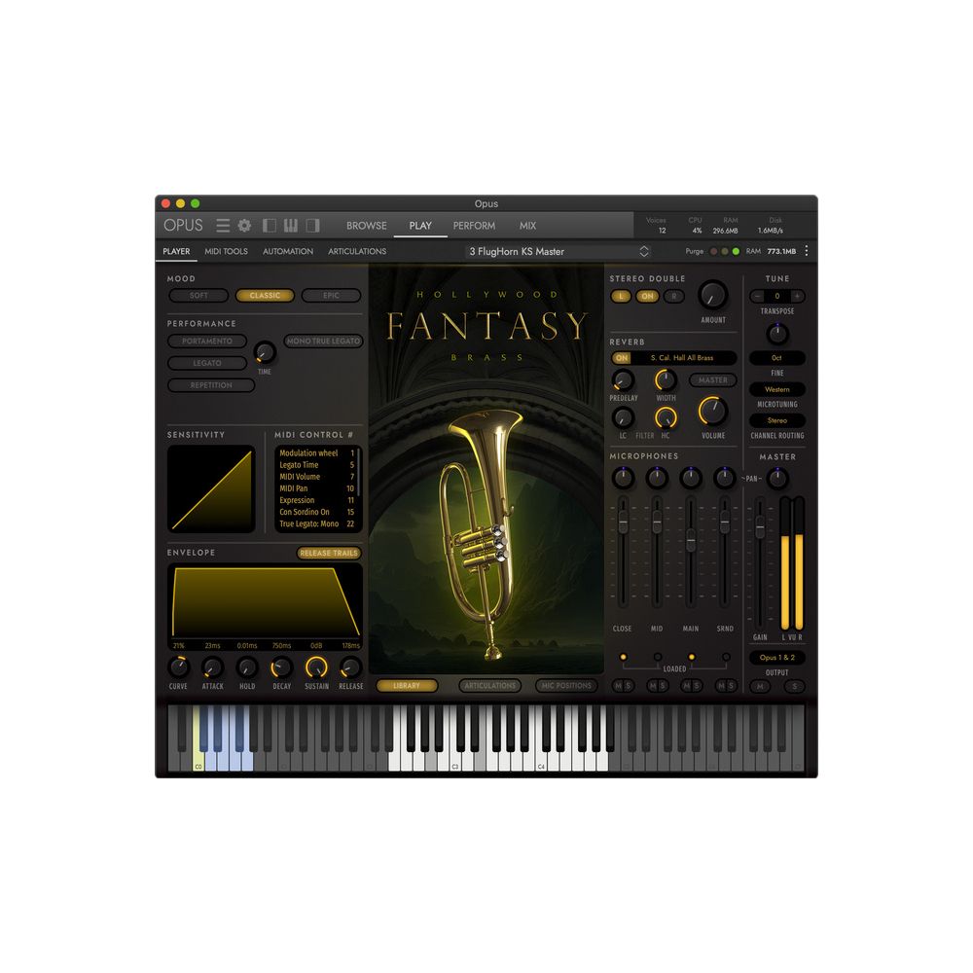The image size is (973, 973).
Task: Adjust the Main microphone fader
Action: [691, 540]
